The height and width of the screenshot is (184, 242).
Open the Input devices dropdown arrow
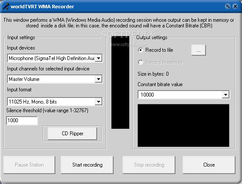tap(98, 58)
